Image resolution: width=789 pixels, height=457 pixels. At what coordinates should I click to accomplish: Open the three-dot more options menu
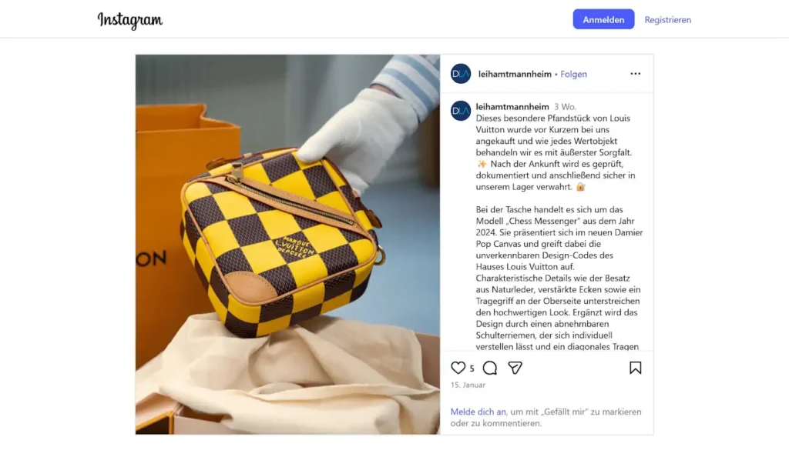(x=636, y=74)
